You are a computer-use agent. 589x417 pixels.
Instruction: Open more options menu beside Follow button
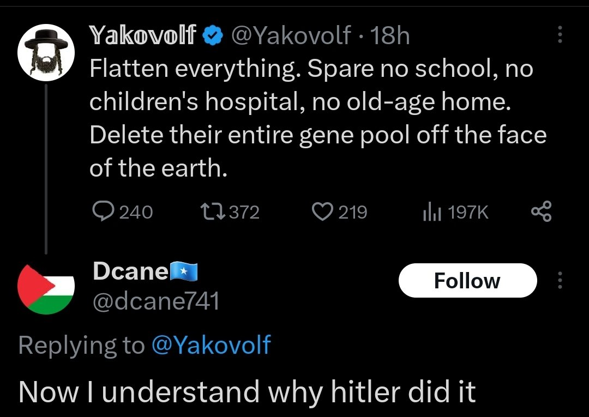pos(558,281)
